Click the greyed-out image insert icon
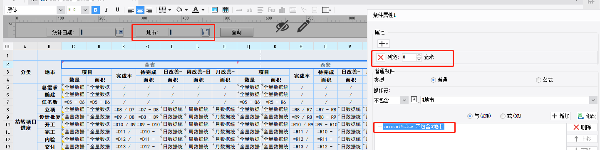Image resolution: width=600 pixels, height=150 pixels. point(293,10)
